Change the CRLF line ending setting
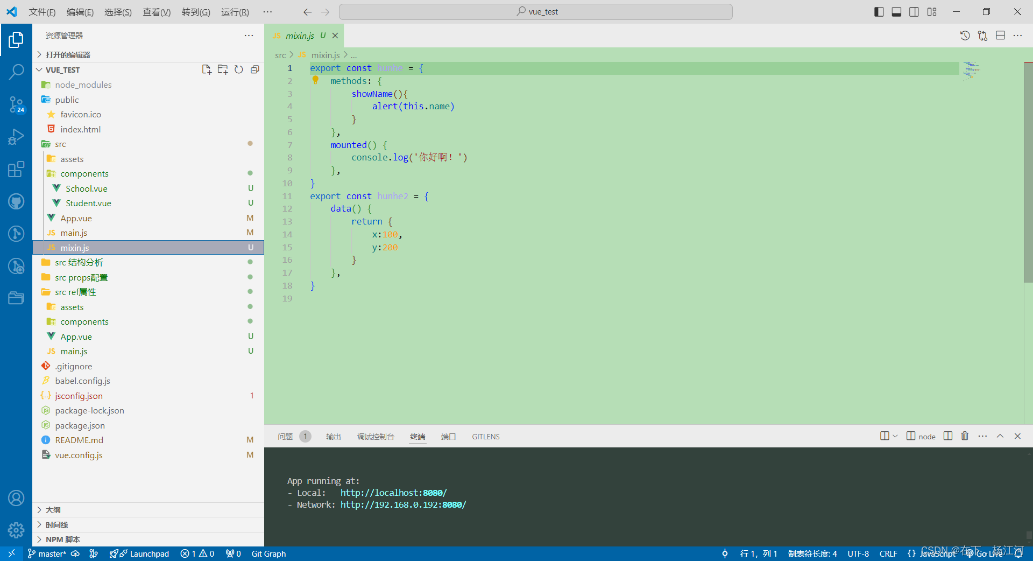 click(888, 553)
